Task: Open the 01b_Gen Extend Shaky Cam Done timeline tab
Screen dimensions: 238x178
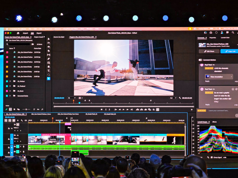Action: (68, 114)
